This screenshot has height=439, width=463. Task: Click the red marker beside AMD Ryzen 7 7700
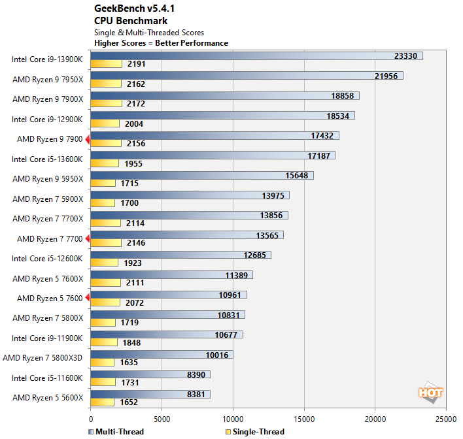pyautogui.click(x=88, y=238)
